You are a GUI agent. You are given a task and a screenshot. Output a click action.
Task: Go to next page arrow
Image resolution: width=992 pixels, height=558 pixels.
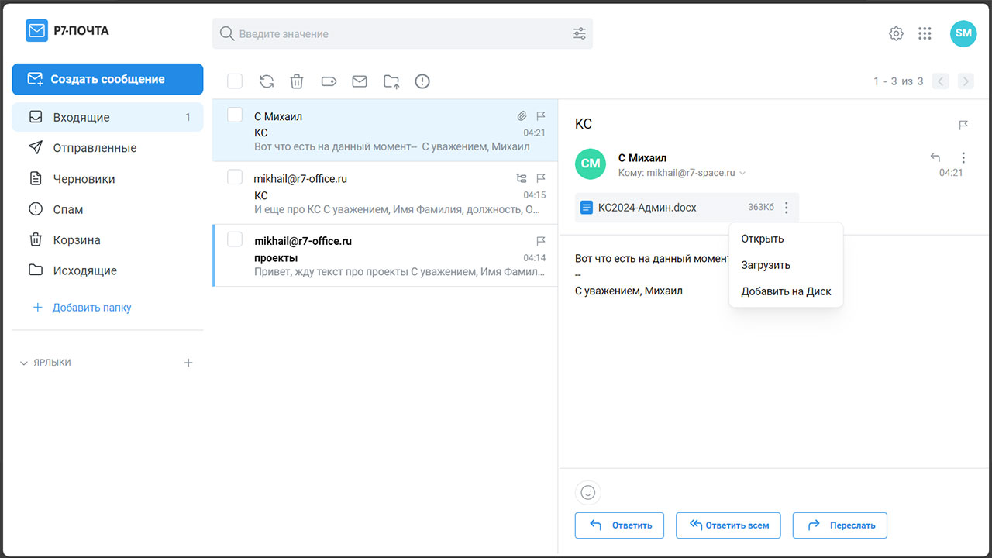[966, 81]
